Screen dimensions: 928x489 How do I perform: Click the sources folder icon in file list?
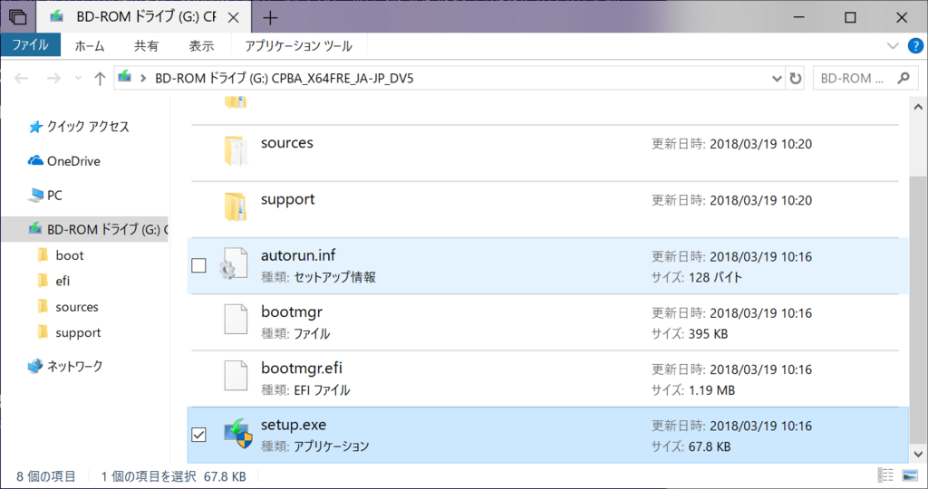click(236, 150)
